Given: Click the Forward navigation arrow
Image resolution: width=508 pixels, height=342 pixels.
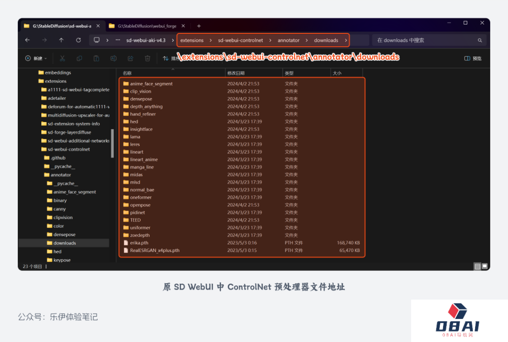Looking at the screenshot, I should 44,40.
